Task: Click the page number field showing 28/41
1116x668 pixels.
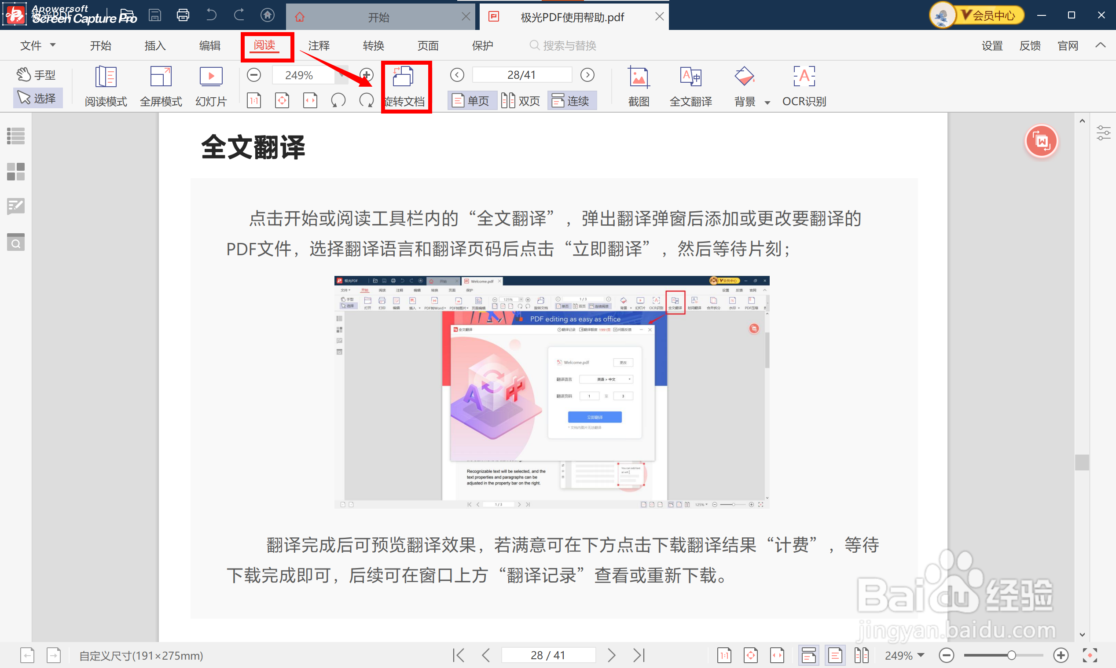Action: click(521, 75)
